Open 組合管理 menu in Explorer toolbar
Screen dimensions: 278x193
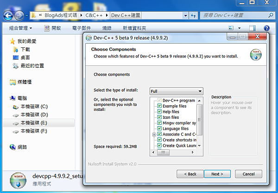tap(20, 28)
